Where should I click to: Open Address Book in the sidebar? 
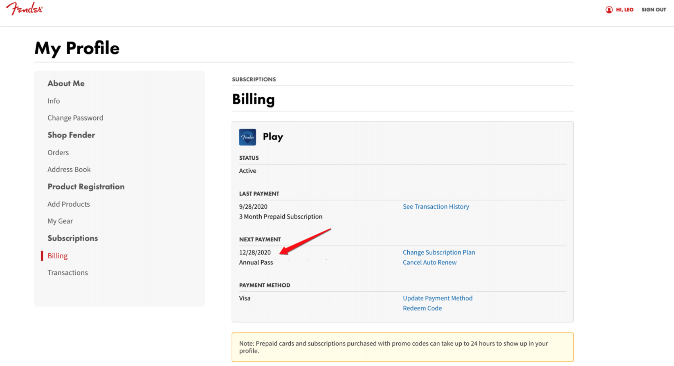[x=69, y=170]
